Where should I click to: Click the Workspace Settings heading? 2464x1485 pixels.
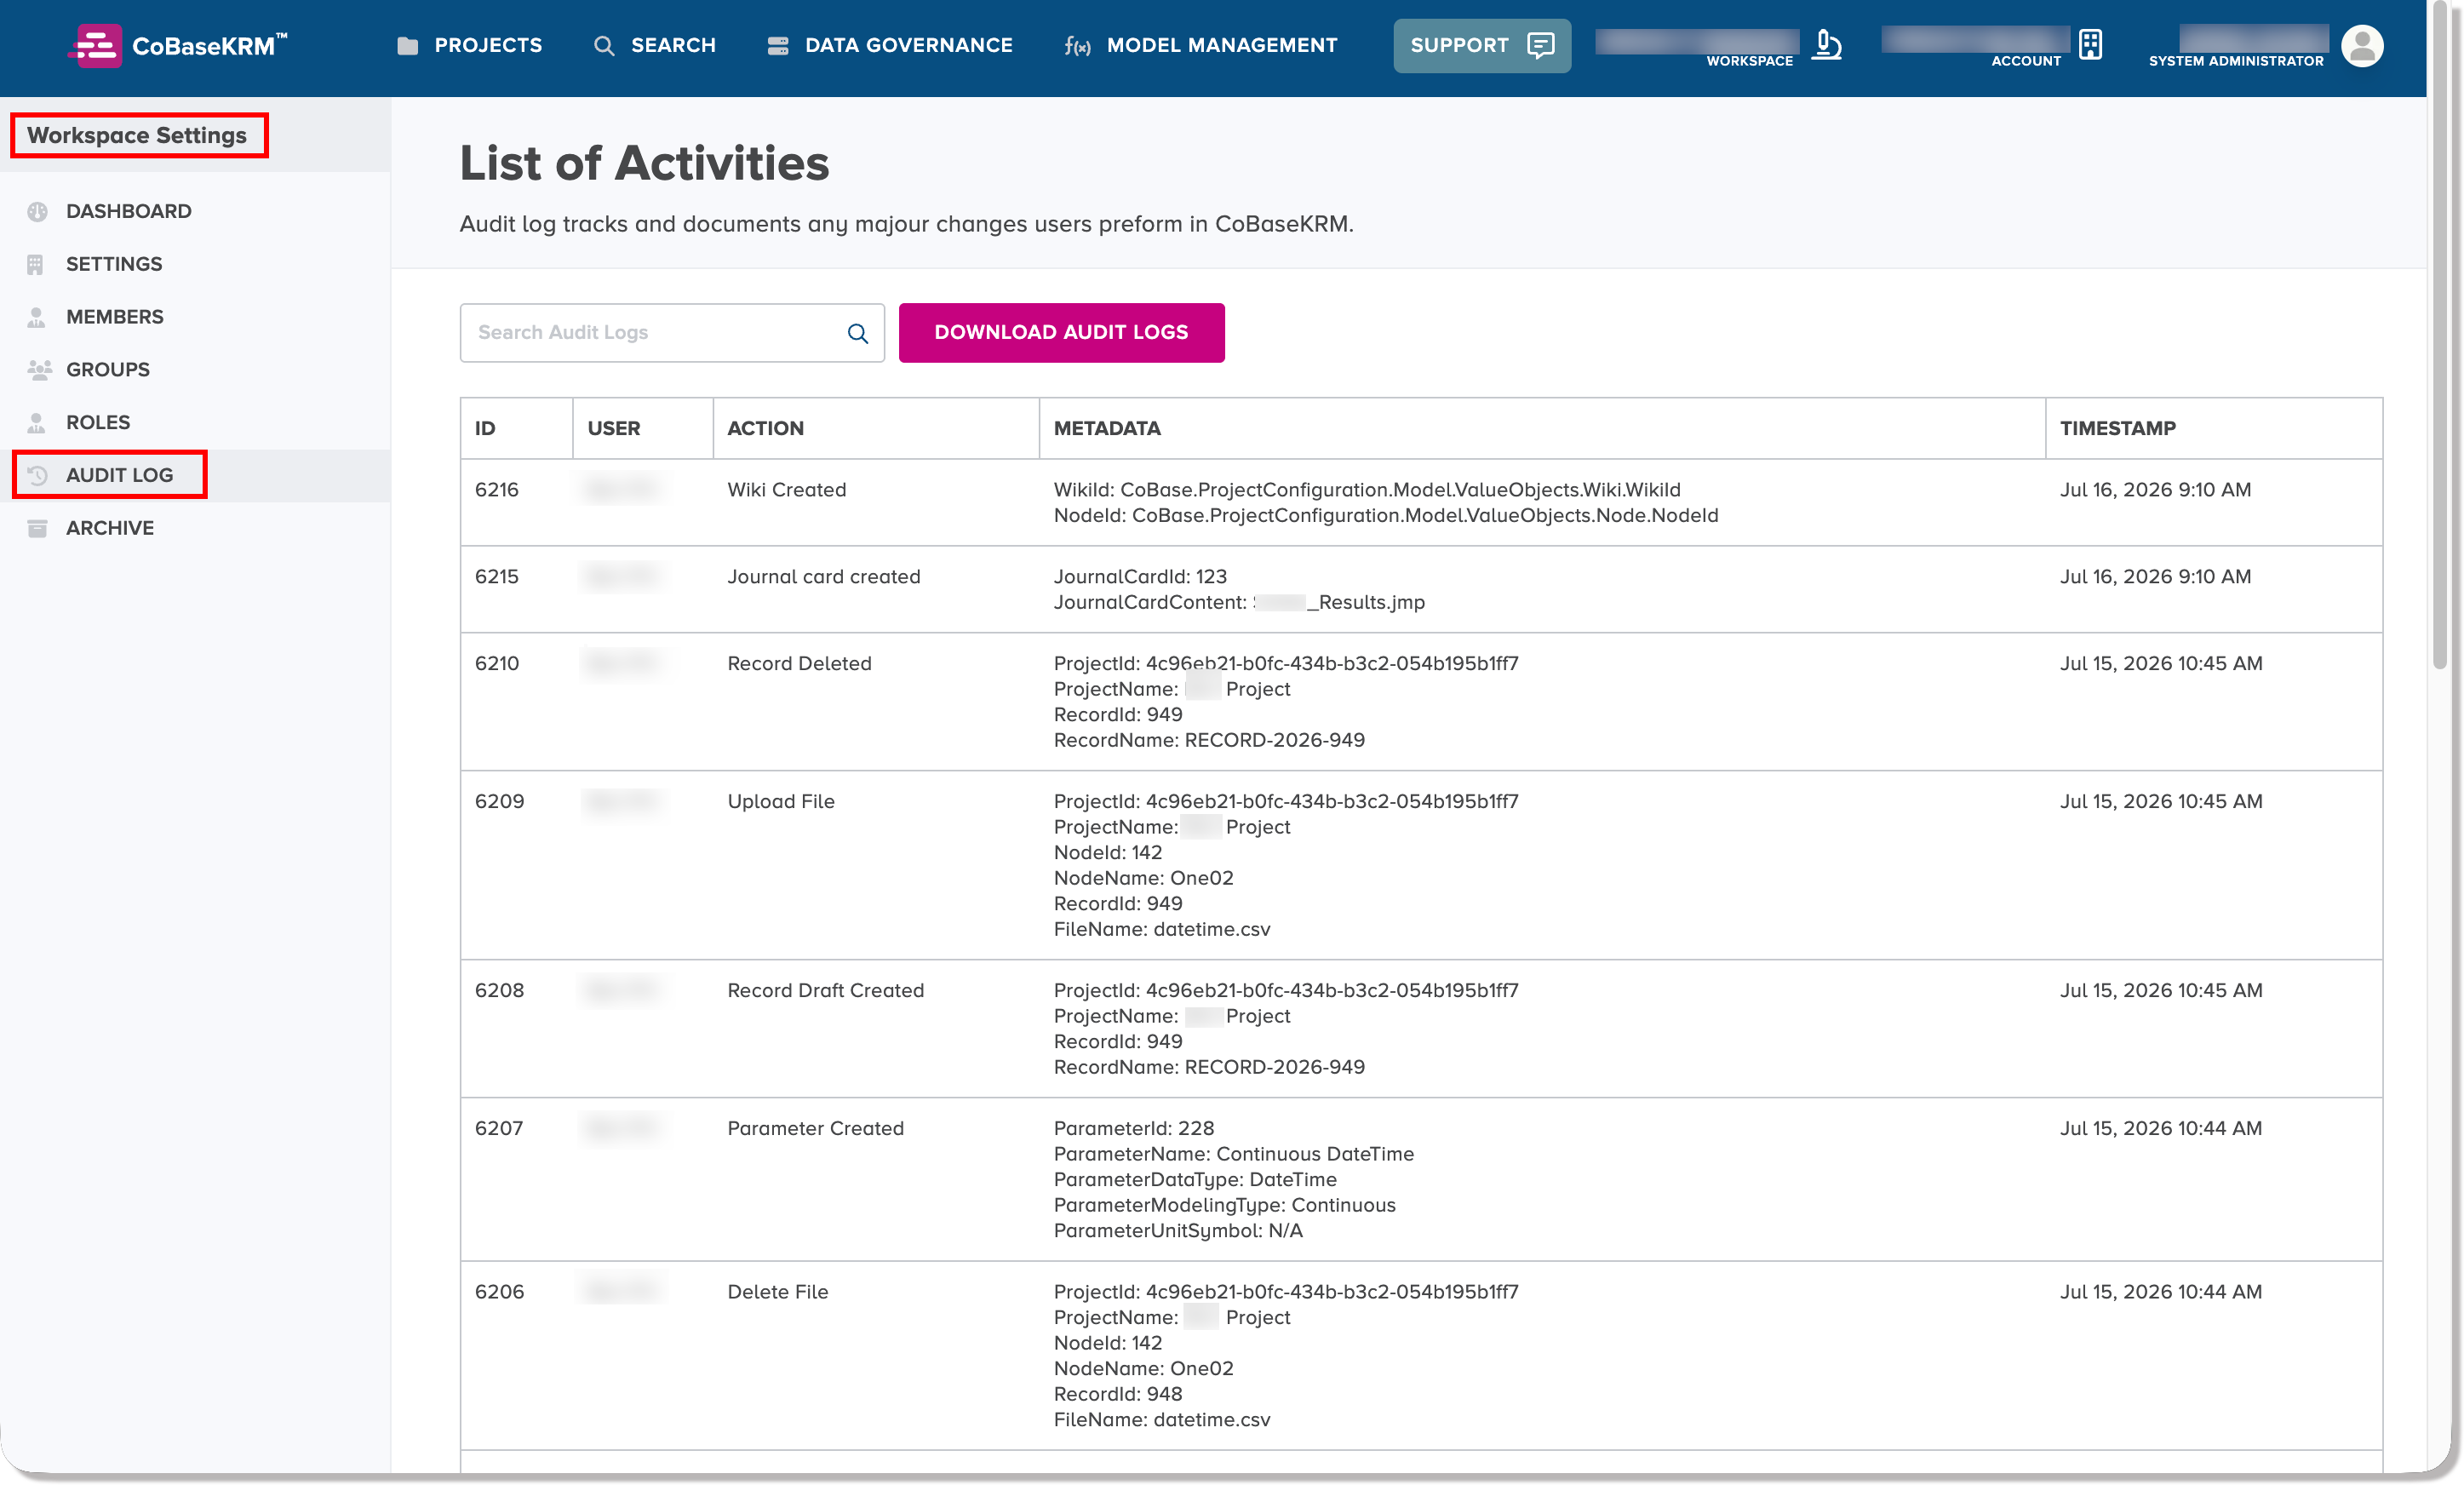[x=137, y=135]
